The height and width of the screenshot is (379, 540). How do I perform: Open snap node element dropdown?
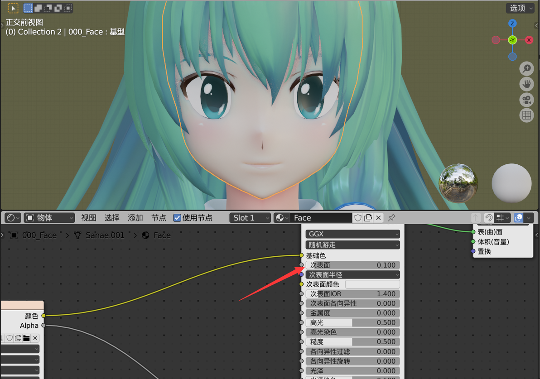click(502, 218)
